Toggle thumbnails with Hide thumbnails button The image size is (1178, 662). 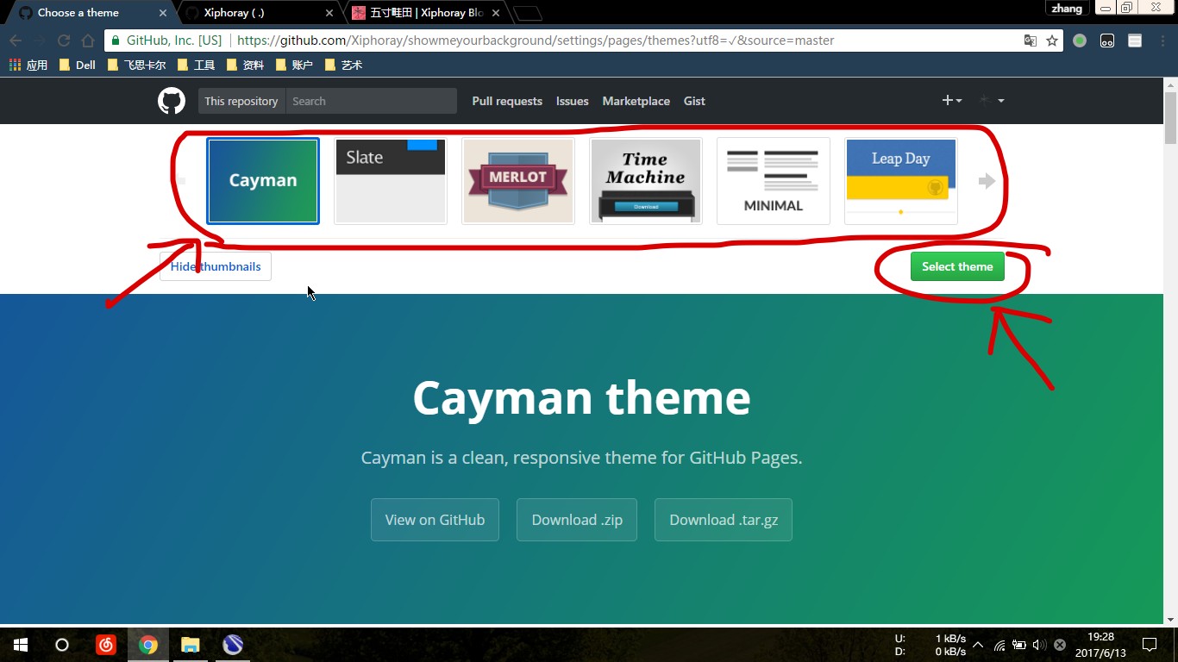click(216, 266)
